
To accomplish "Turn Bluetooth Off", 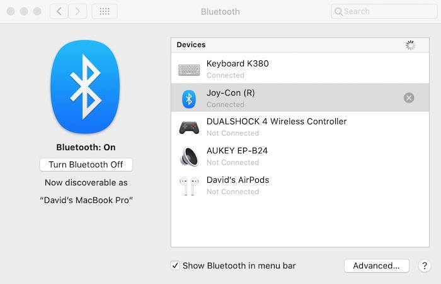I will pyautogui.click(x=86, y=165).
